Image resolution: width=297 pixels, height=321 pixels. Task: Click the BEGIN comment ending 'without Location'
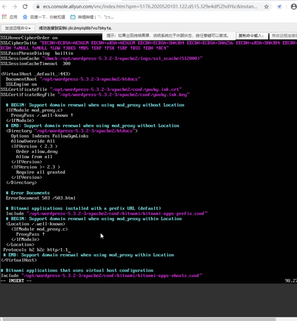(x=95, y=105)
